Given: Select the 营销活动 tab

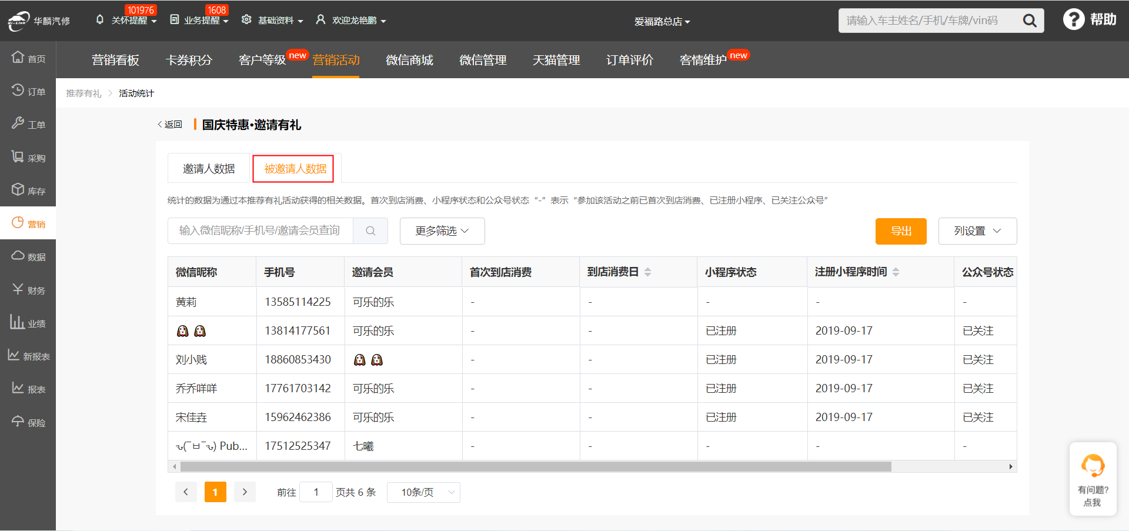Looking at the screenshot, I should (x=336, y=60).
